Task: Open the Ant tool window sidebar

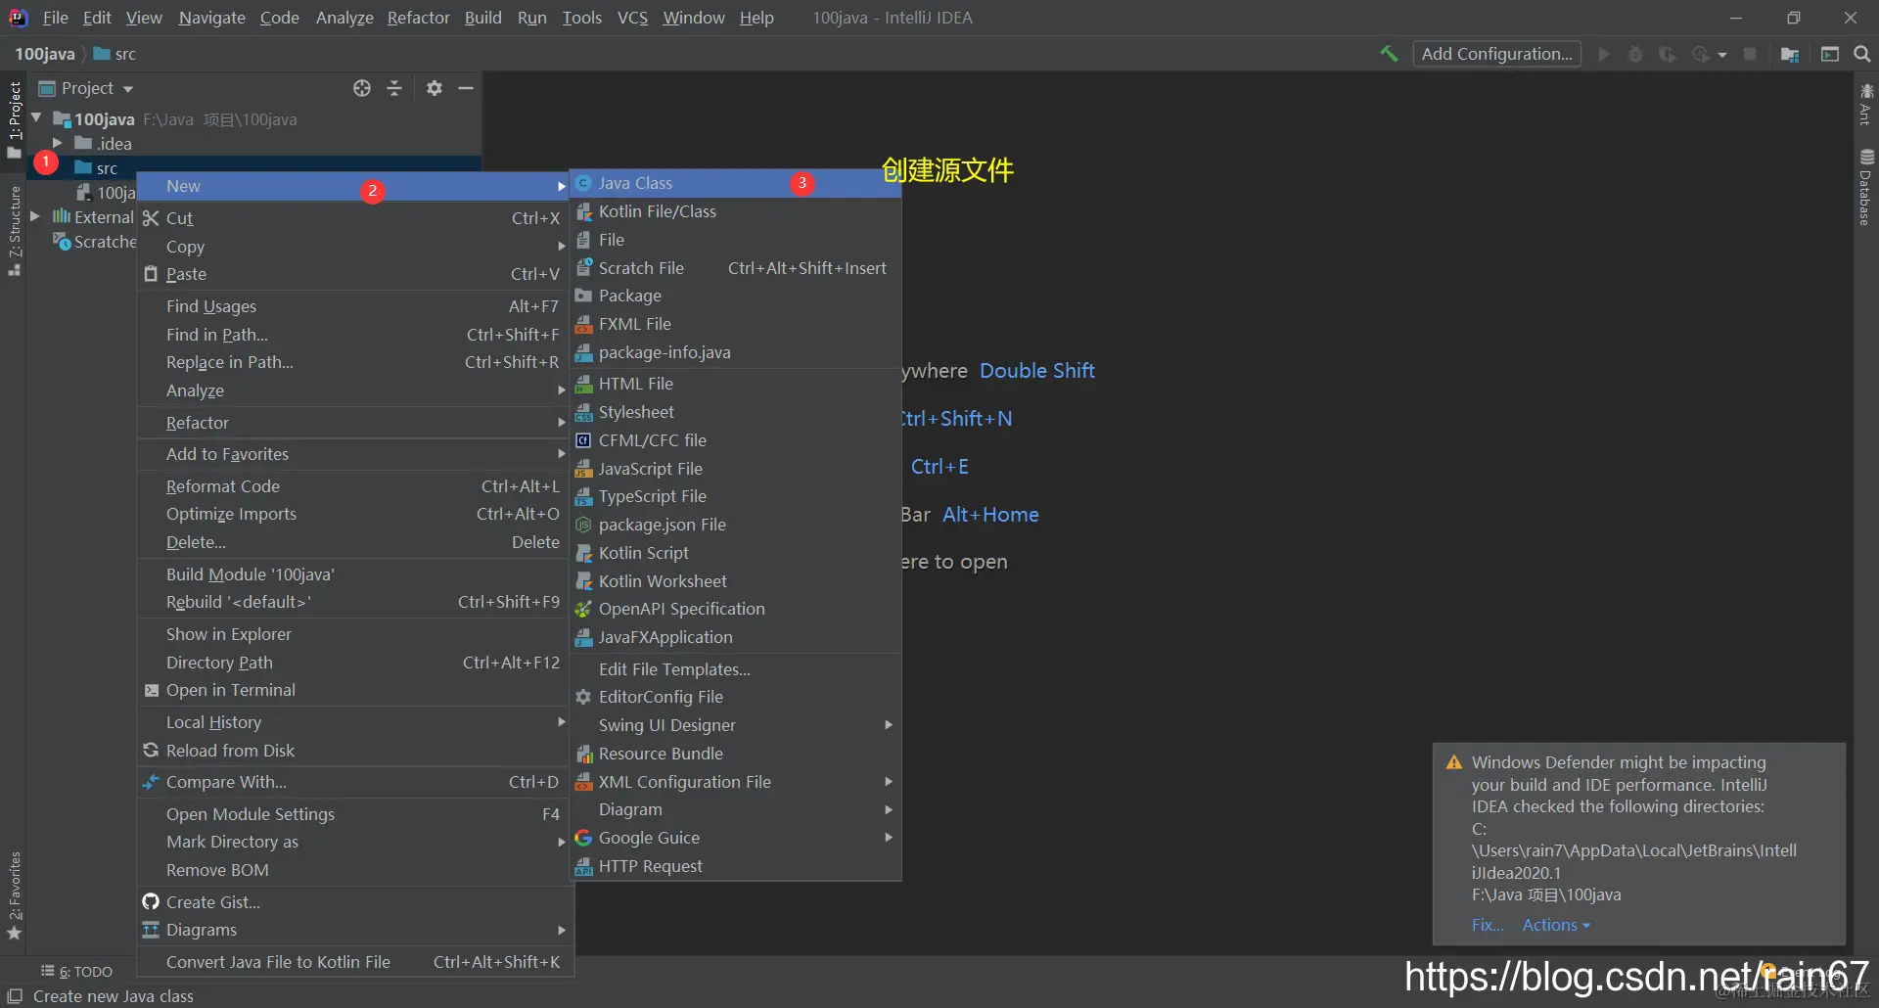Action: 1865,104
